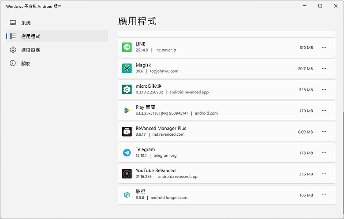
Task: Click the 影視 app name
Action: point(140,192)
